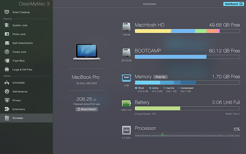
Task: Click yellow segment of Macintosh HD bar
Action: pyautogui.click(x=153, y=31)
